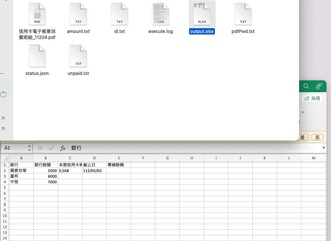Screen dimensions: 331x241
Task: Click the Excel search magnifier icon
Action: 306,86
